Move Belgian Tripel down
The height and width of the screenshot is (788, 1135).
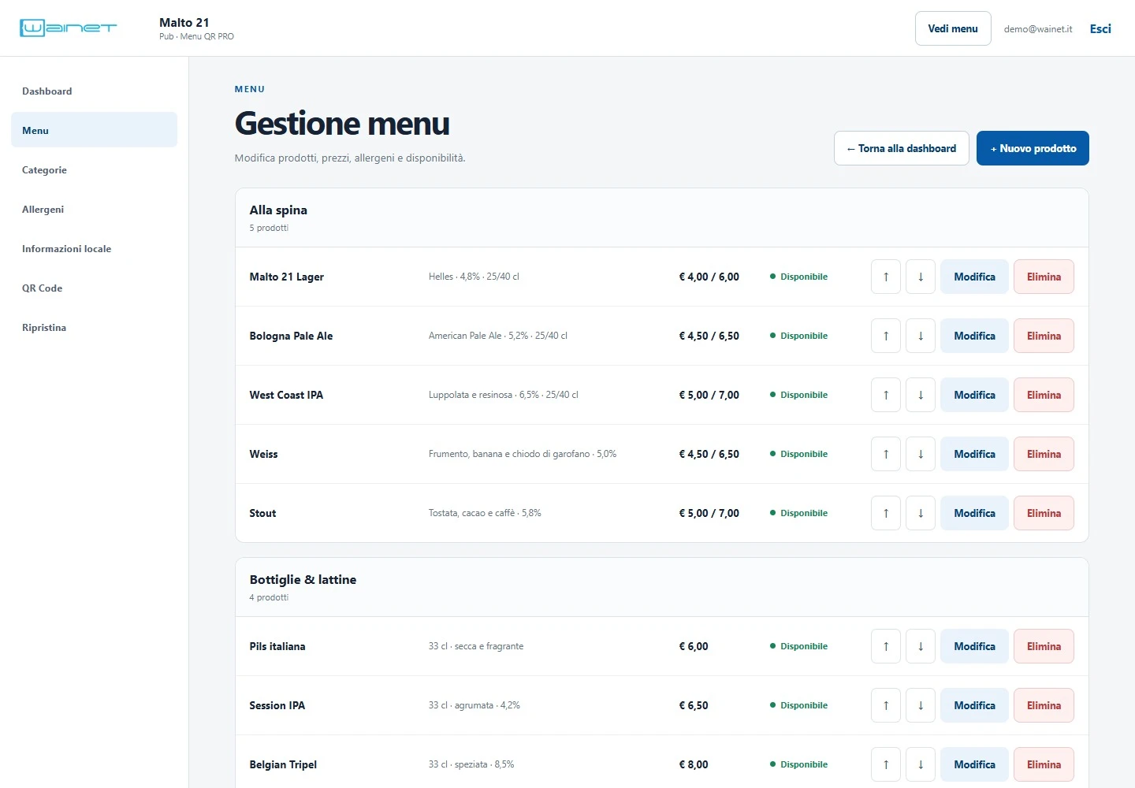coord(921,764)
